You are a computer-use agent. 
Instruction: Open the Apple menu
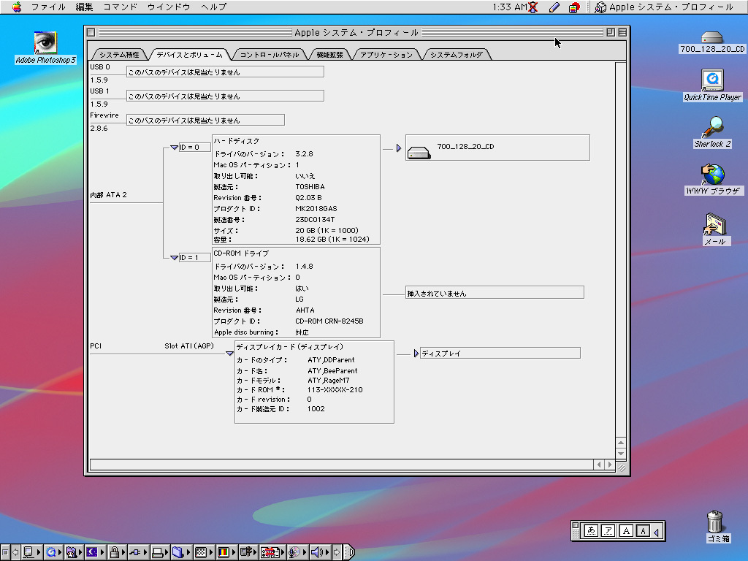coord(17,7)
